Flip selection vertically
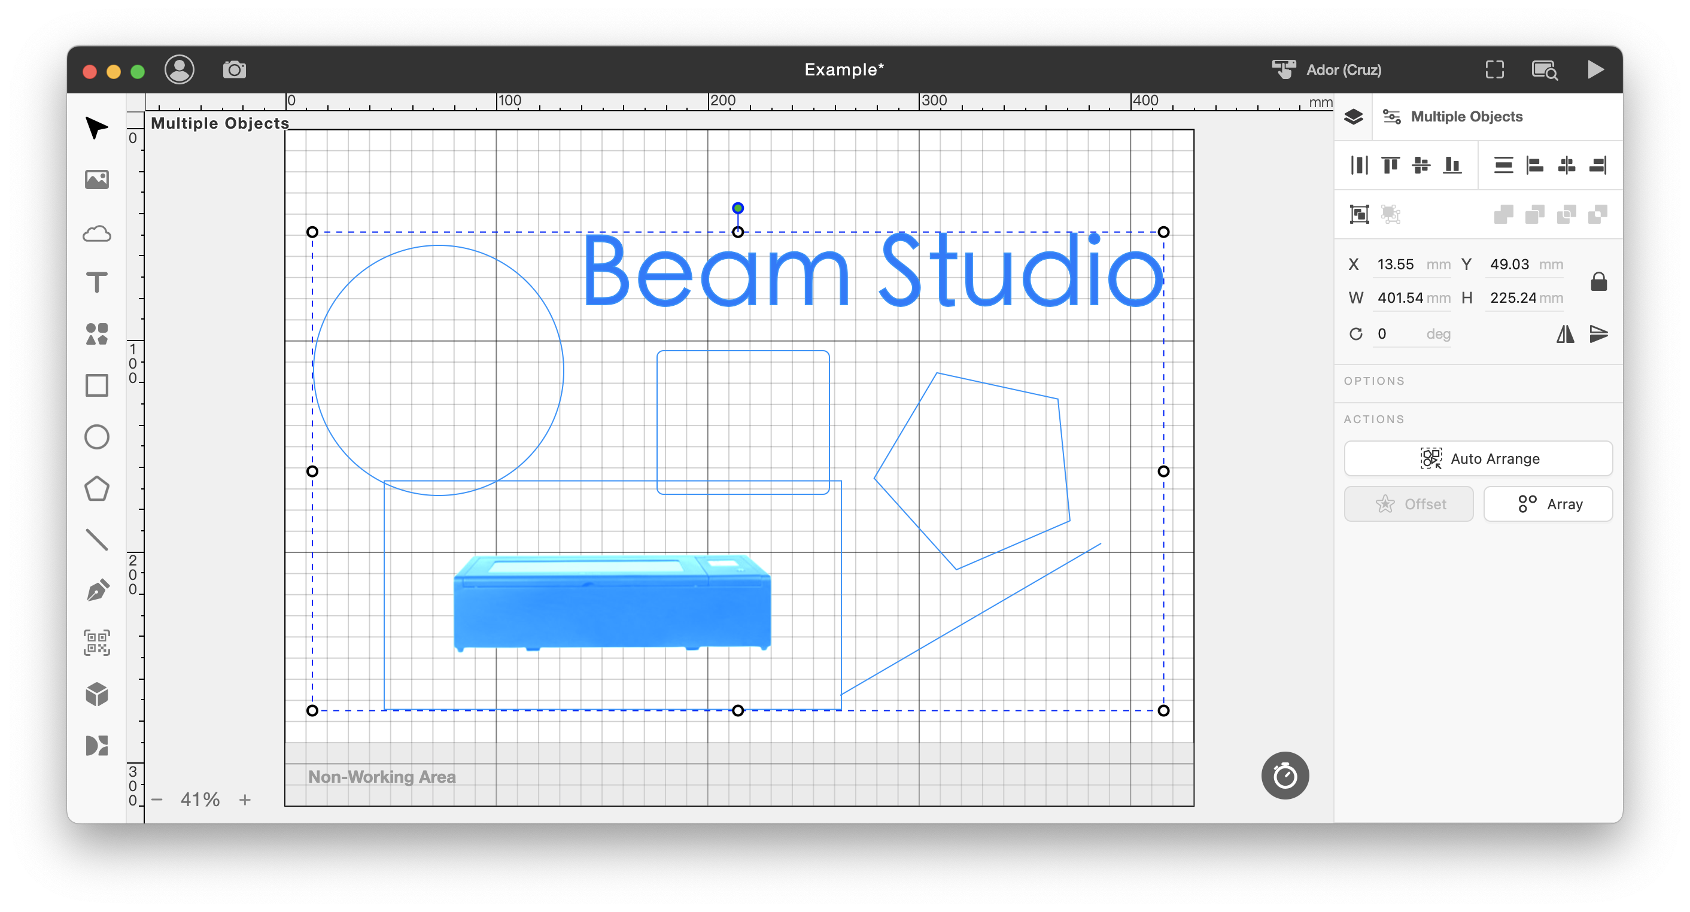 (1598, 334)
